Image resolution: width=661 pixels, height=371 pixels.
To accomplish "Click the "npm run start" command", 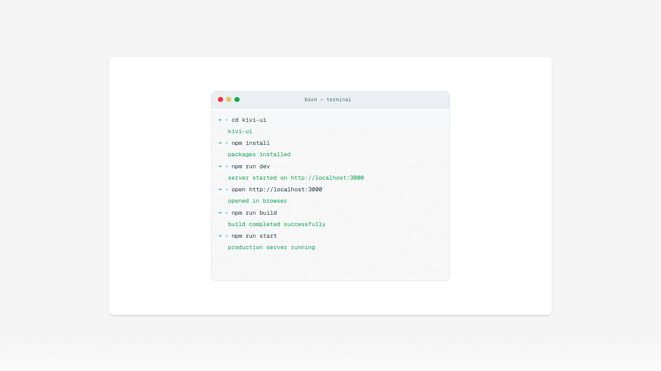I will pyautogui.click(x=254, y=236).
